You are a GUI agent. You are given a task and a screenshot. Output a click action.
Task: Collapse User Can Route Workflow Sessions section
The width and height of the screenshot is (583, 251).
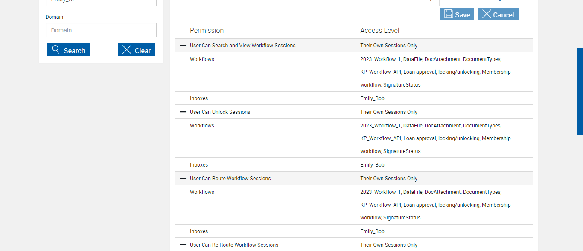183,178
